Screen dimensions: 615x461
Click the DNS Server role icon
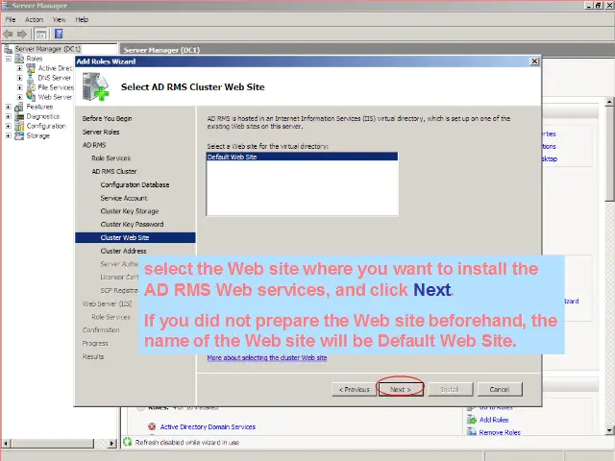tap(31, 78)
